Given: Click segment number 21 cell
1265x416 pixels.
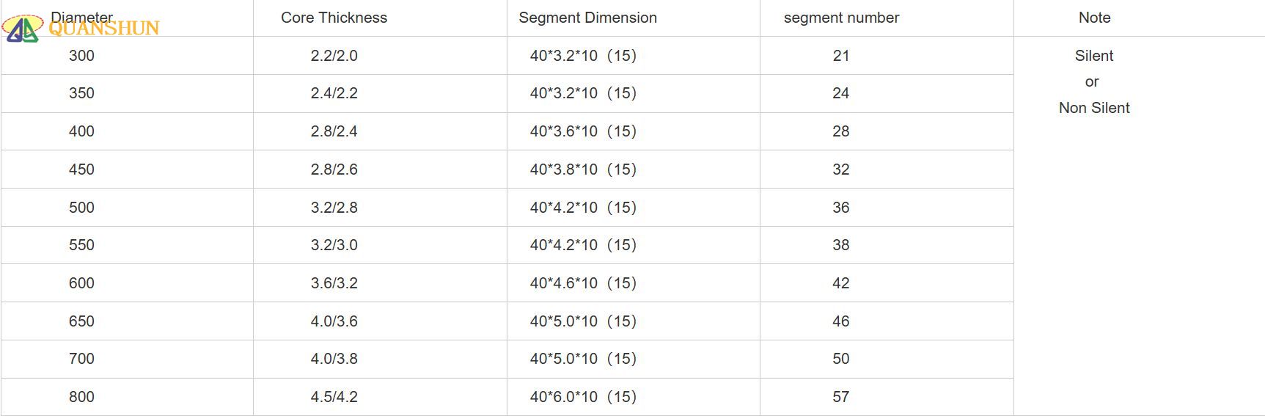Looking at the screenshot, I should coord(840,56).
